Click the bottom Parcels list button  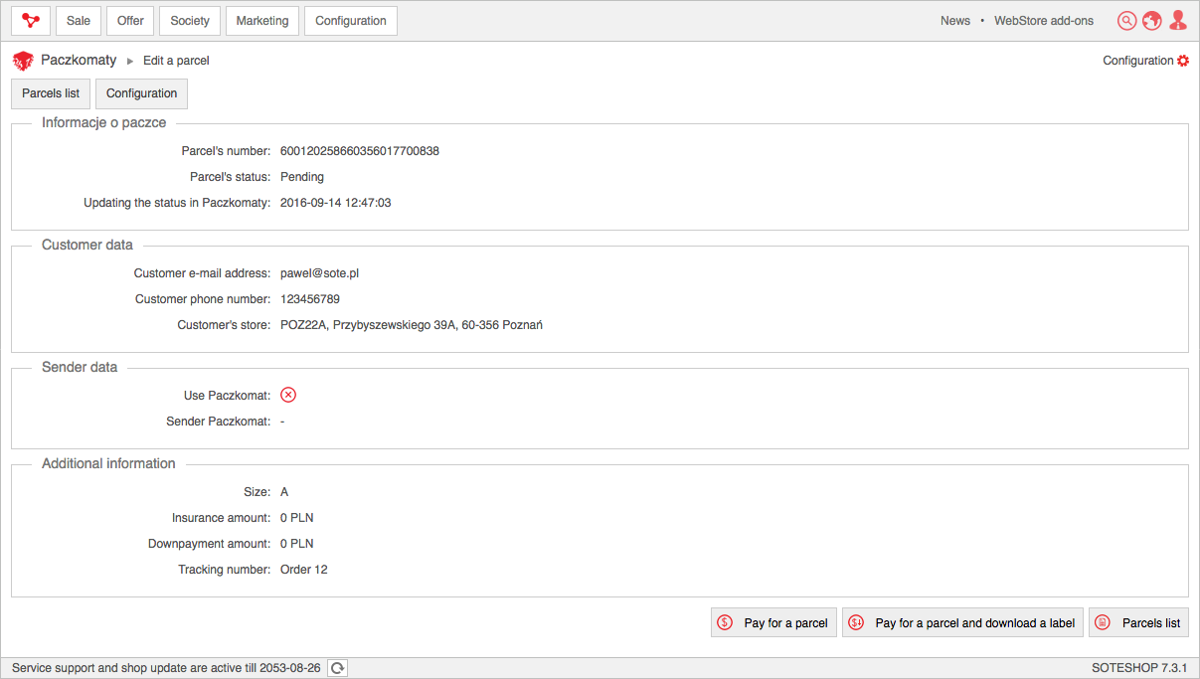(1138, 622)
